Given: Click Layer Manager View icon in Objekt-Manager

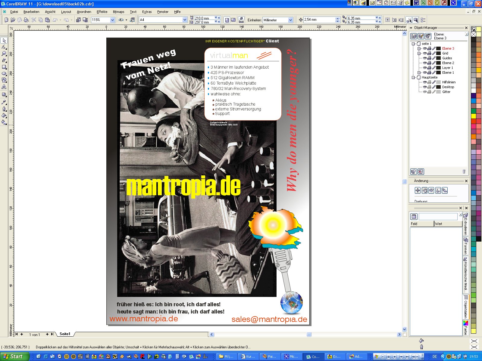Looking at the screenshot, I should click(x=428, y=36).
